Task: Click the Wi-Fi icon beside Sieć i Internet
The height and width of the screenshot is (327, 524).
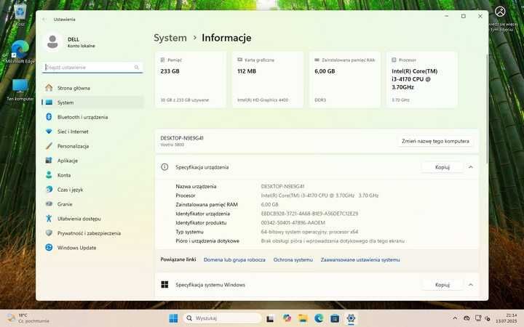Action: 49,132
